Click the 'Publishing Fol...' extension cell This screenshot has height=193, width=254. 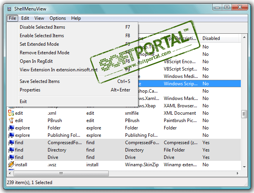click(x=64, y=135)
